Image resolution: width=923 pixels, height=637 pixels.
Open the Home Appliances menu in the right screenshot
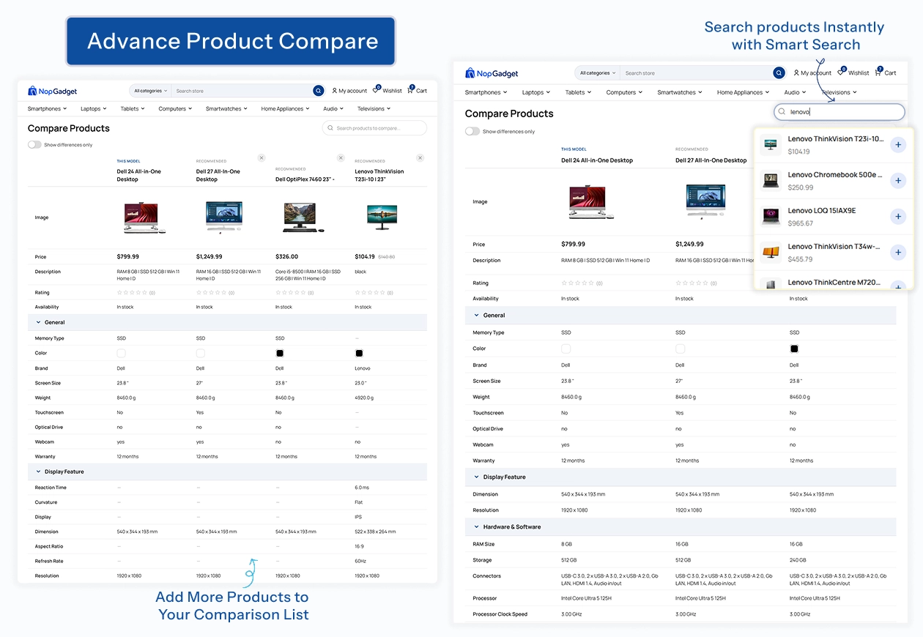[744, 92]
